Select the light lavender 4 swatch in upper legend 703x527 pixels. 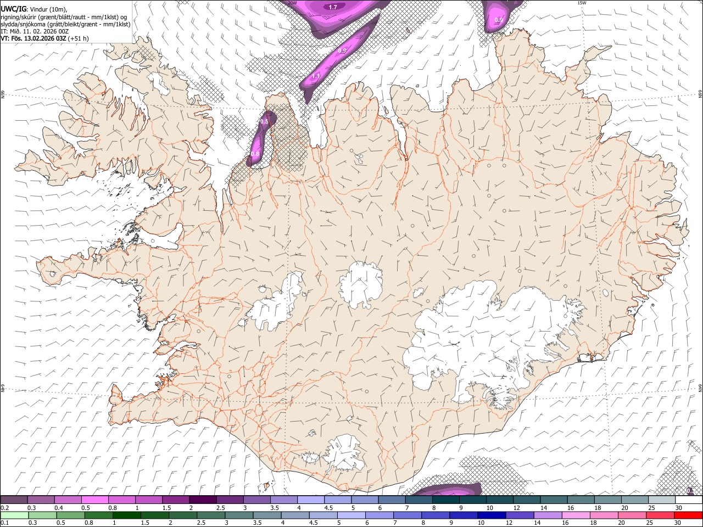point(310,500)
